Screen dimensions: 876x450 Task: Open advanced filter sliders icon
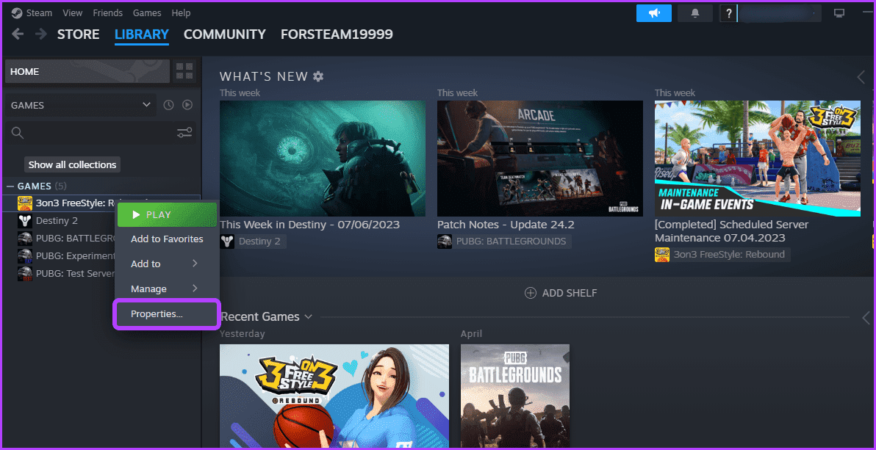(x=184, y=132)
